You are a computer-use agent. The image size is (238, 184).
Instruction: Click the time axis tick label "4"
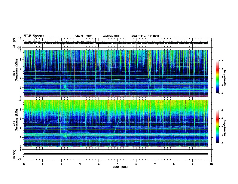[99, 164]
